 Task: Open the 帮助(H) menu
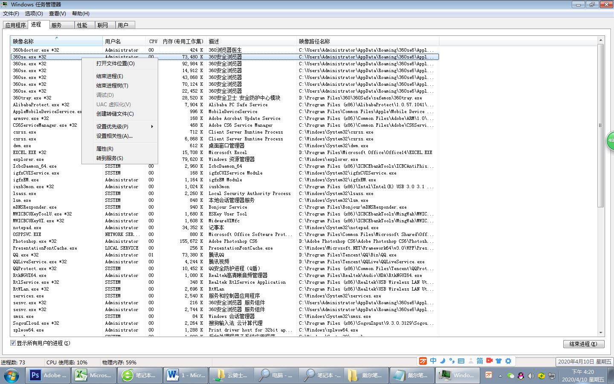point(81,14)
